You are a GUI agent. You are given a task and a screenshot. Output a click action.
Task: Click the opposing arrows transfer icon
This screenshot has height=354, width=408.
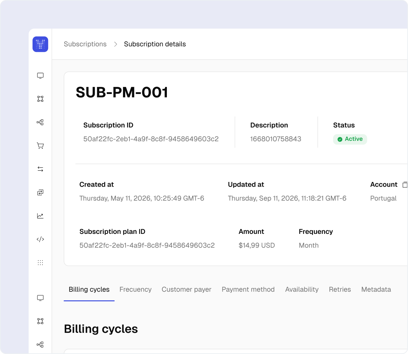click(40, 169)
